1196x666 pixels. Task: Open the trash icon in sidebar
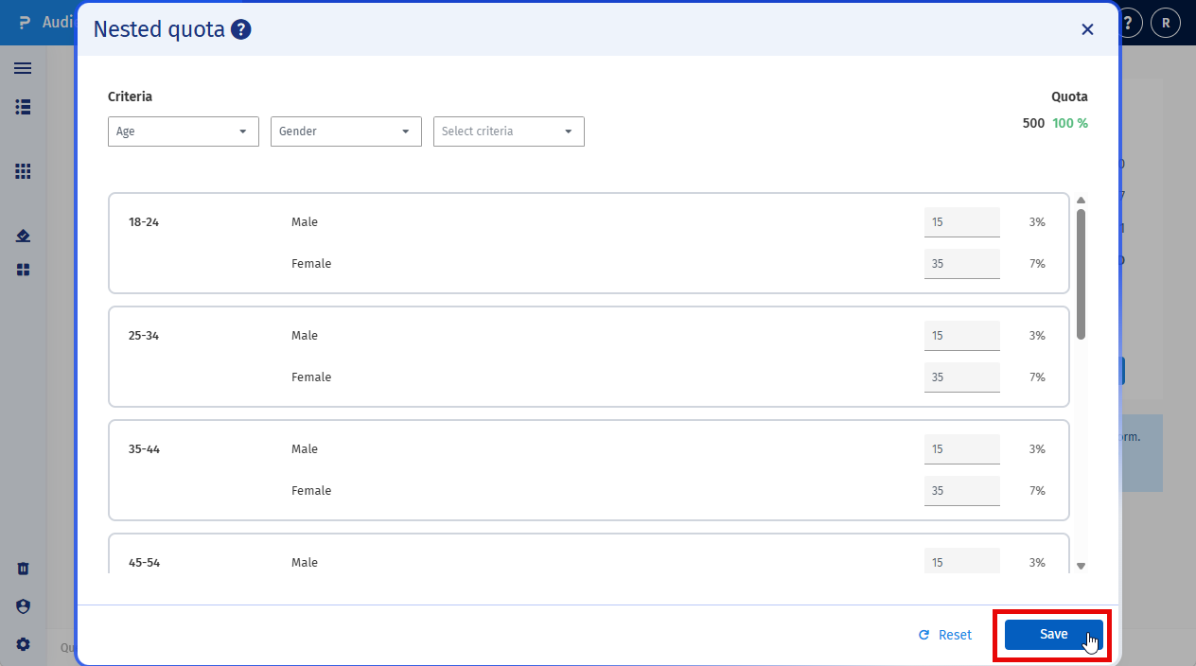point(23,568)
